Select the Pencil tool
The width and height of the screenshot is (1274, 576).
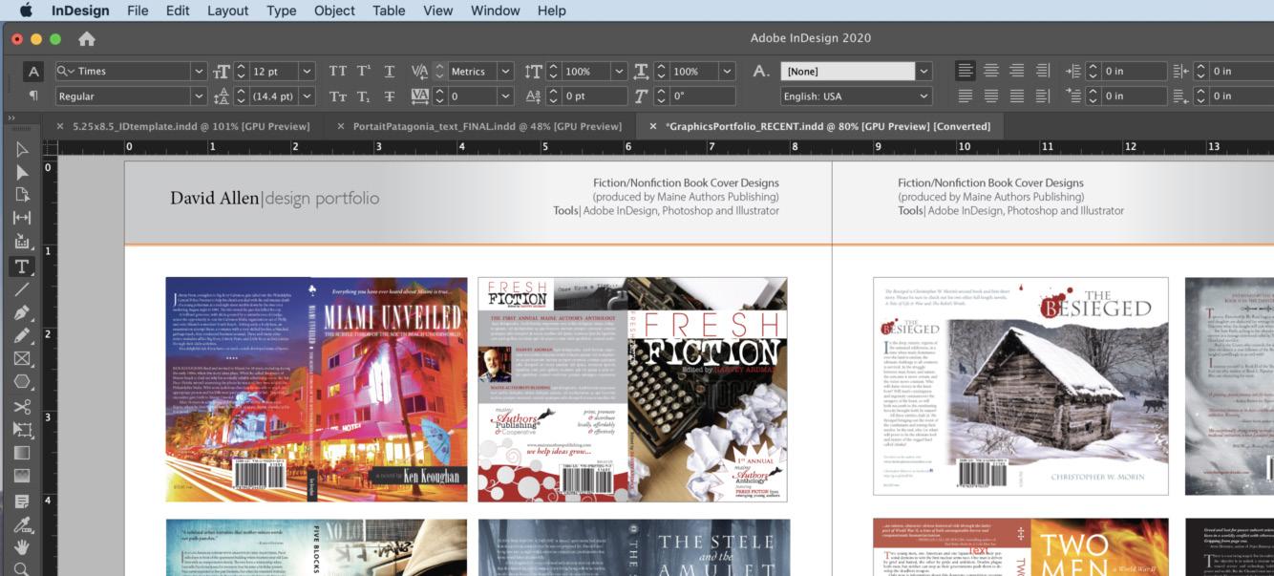(21, 335)
